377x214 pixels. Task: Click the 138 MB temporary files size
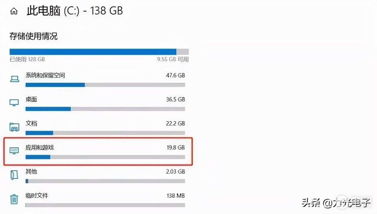pyautogui.click(x=176, y=195)
